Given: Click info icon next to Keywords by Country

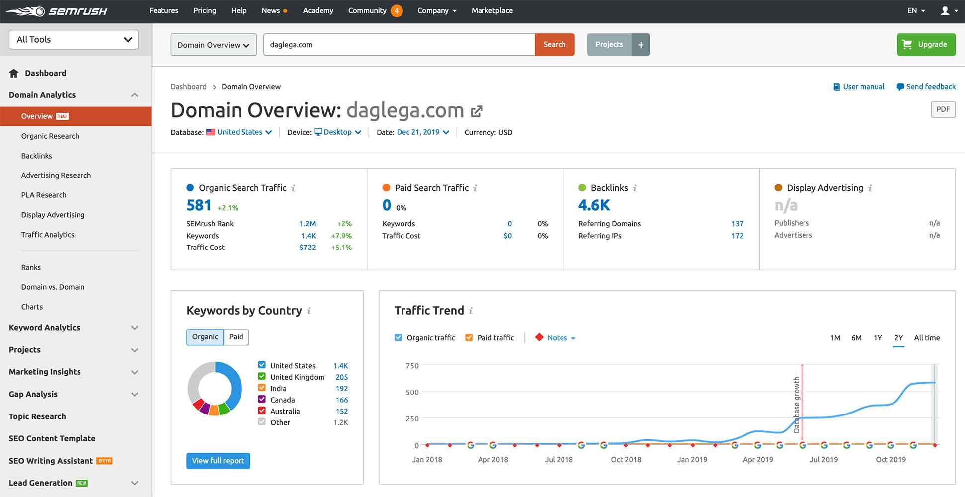Looking at the screenshot, I should pyautogui.click(x=309, y=311).
